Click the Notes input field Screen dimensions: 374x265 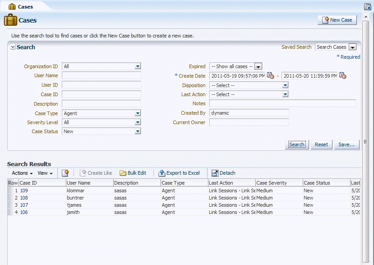coord(283,103)
